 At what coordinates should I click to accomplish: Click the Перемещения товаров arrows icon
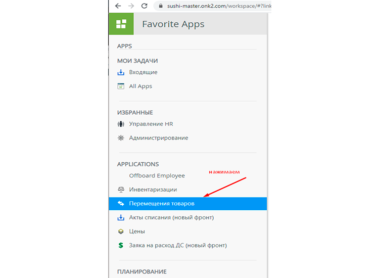pyautogui.click(x=121, y=204)
